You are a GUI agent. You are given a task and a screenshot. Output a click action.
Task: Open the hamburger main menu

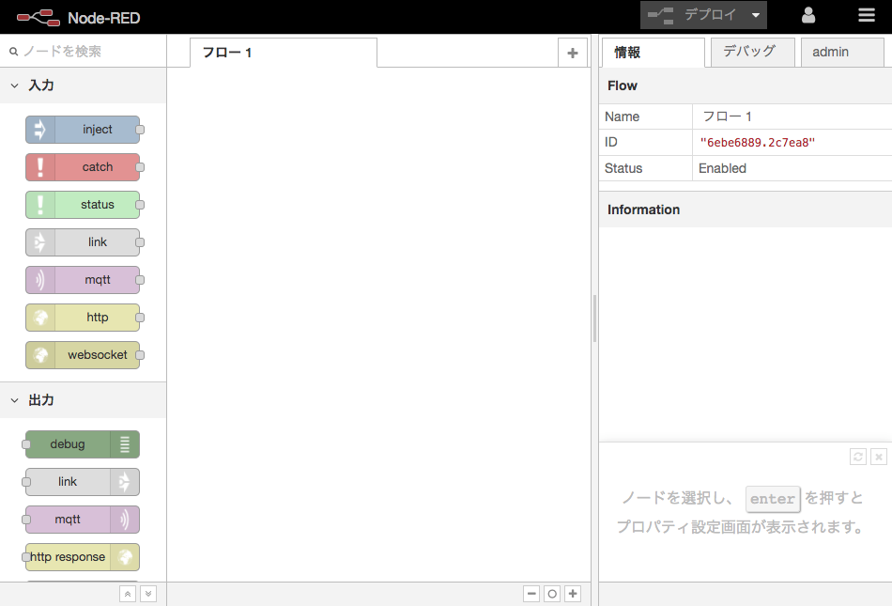867,15
